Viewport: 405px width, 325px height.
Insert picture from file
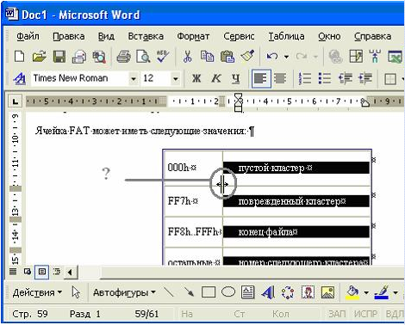pos(327,292)
